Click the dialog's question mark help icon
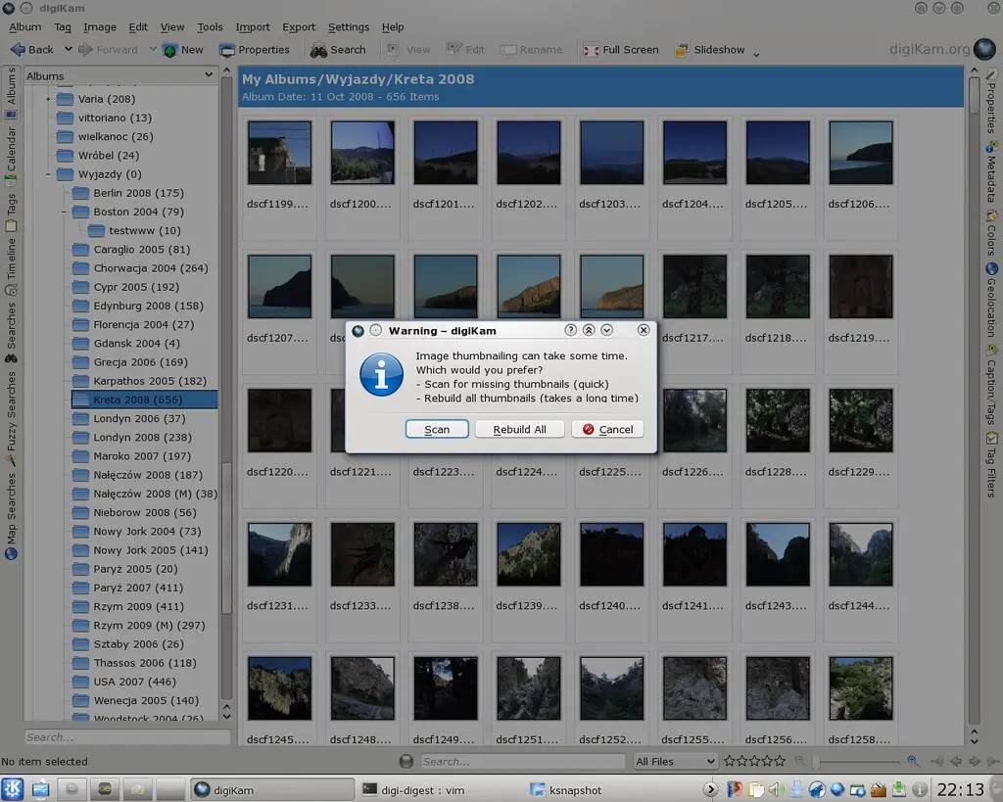This screenshot has height=802, width=1003. point(571,331)
